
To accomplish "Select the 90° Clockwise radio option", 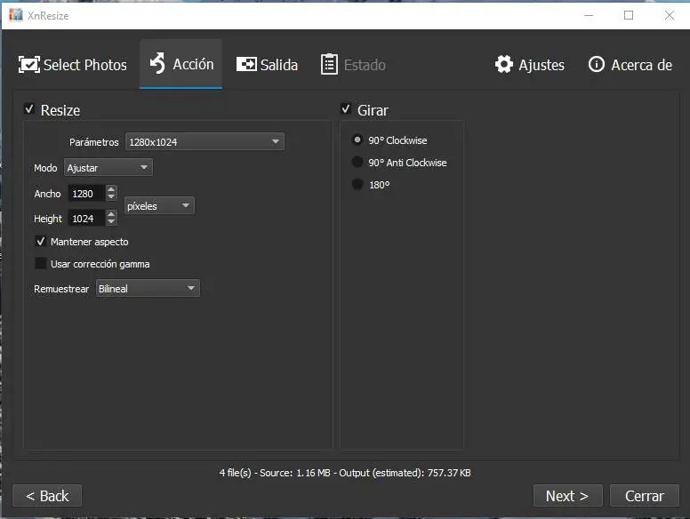I will click(x=357, y=140).
